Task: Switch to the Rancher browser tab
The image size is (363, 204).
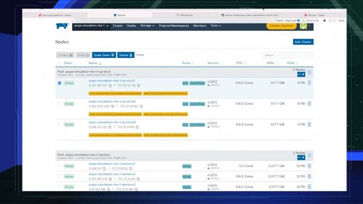Action: [120, 15]
